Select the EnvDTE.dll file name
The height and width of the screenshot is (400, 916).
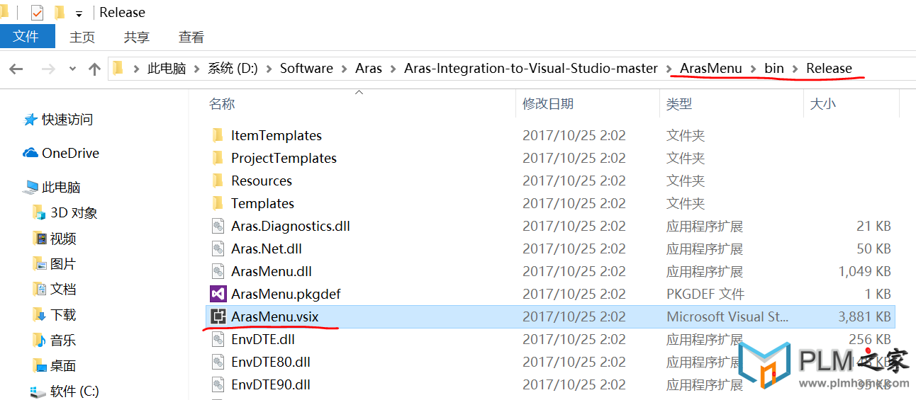264,339
